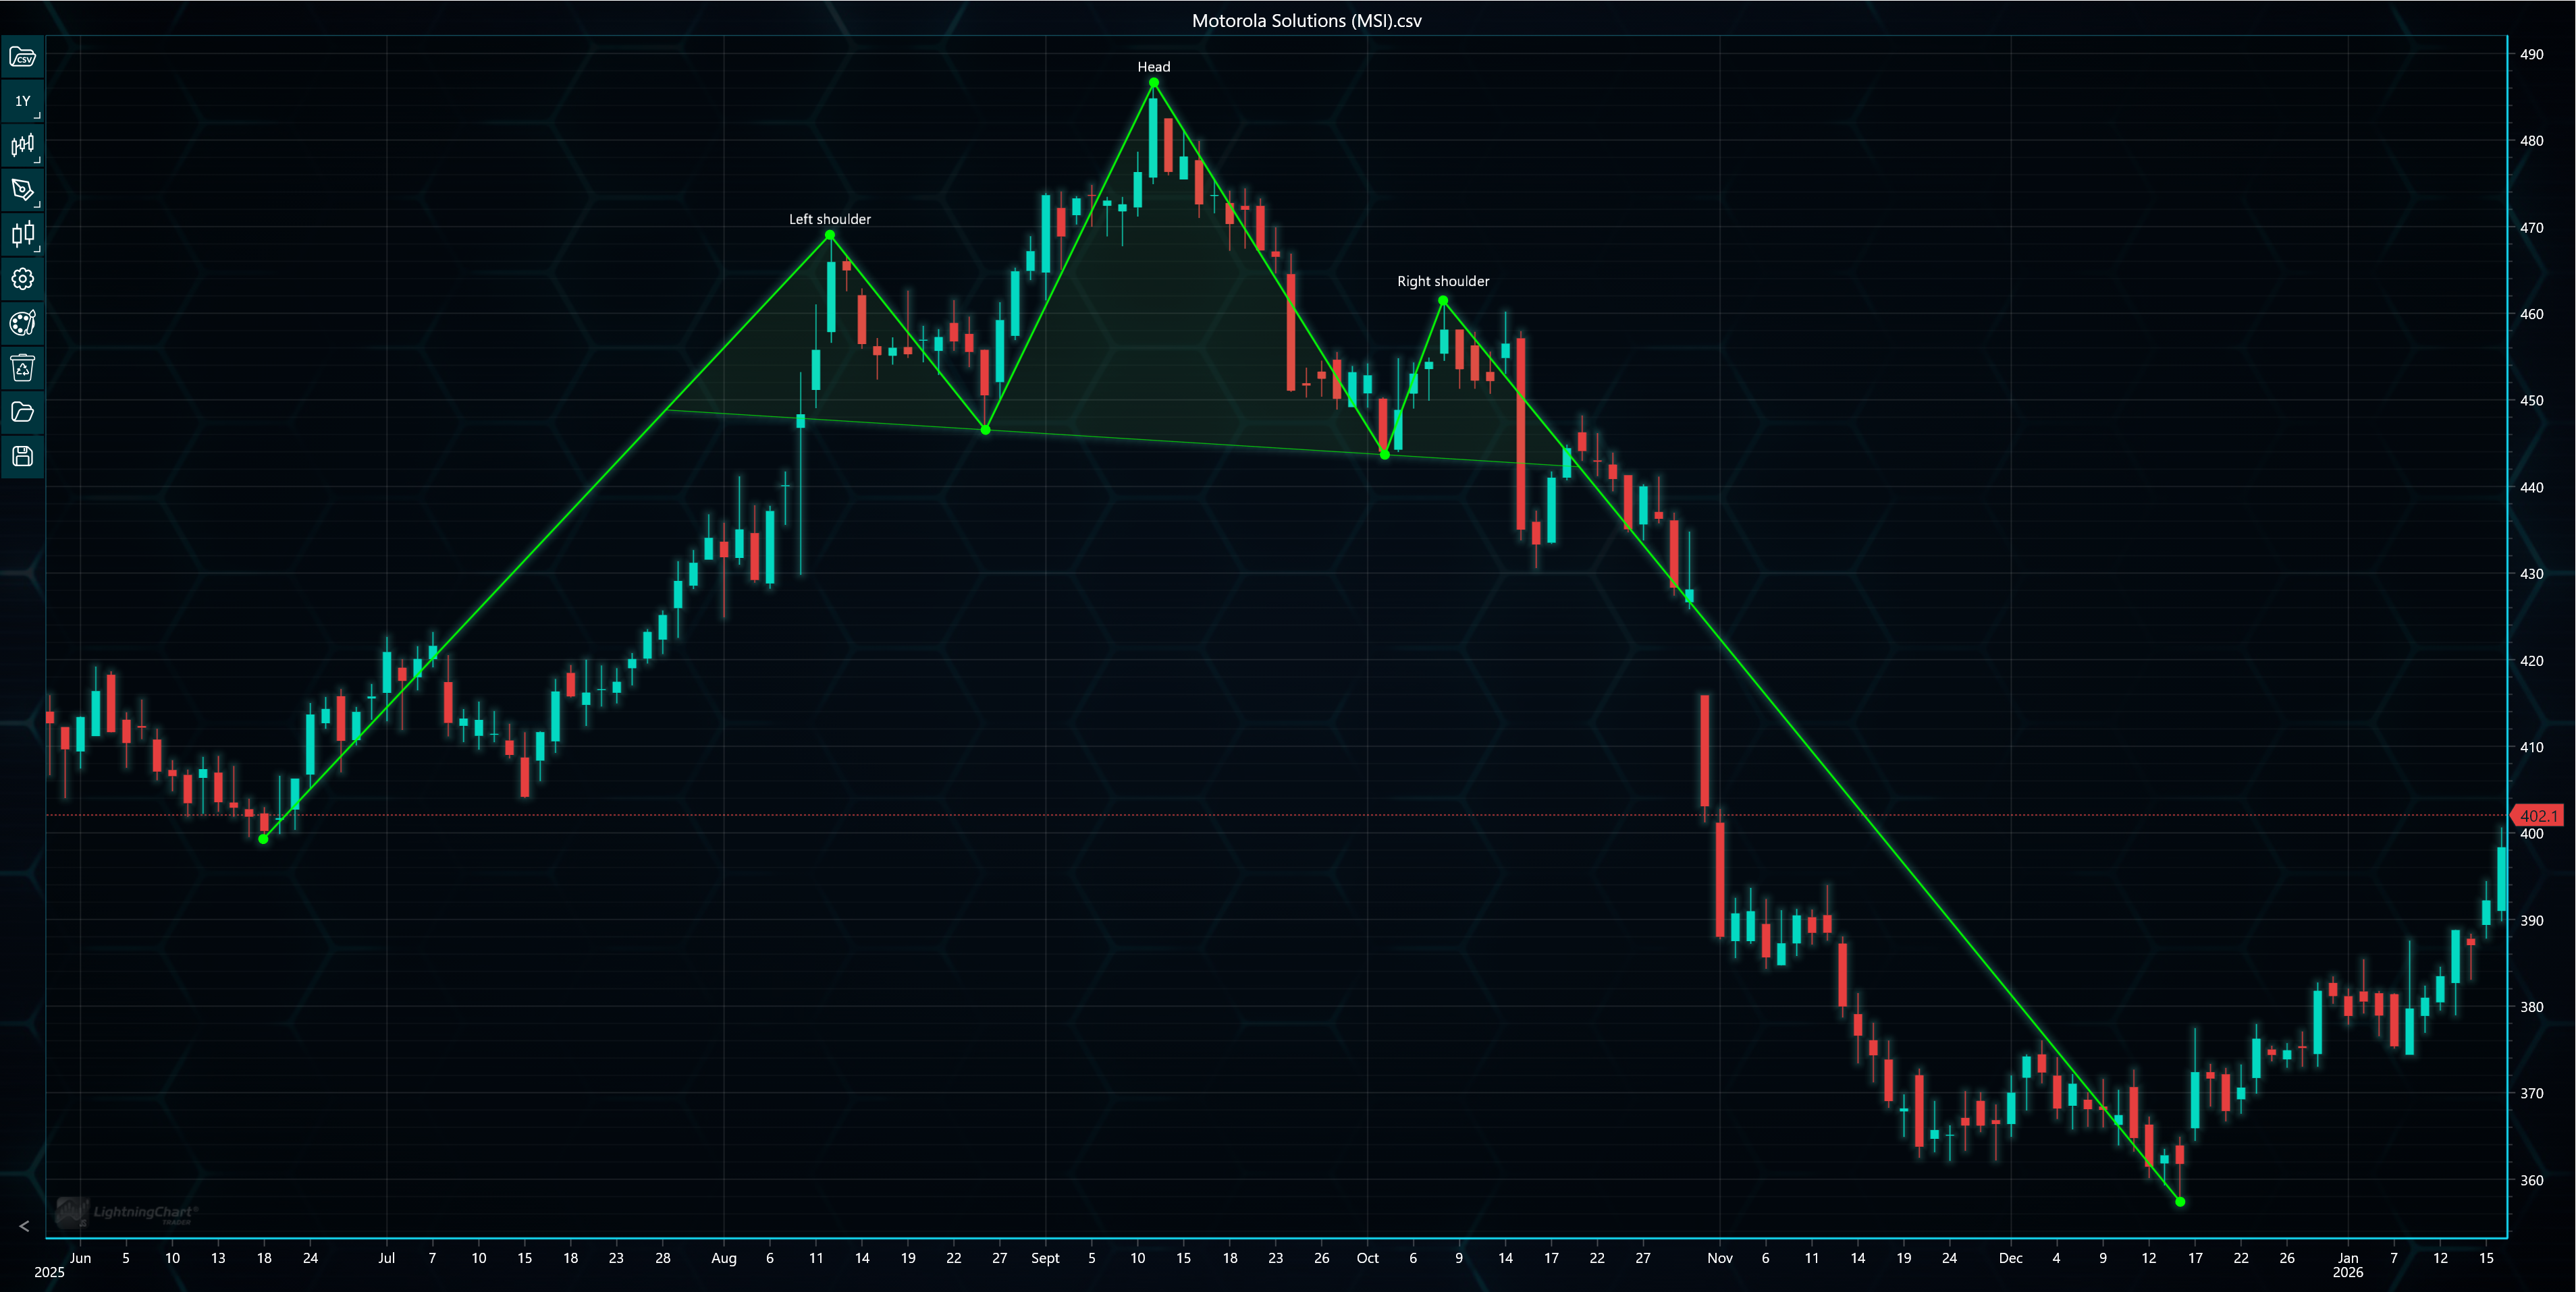Click the pattern end point near 360

(2180, 1201)
